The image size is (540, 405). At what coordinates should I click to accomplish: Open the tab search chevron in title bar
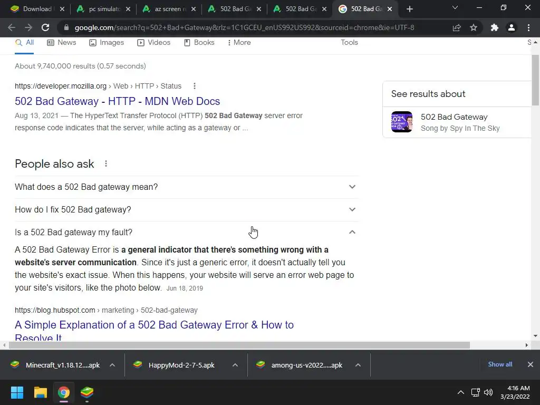(455, 7)
